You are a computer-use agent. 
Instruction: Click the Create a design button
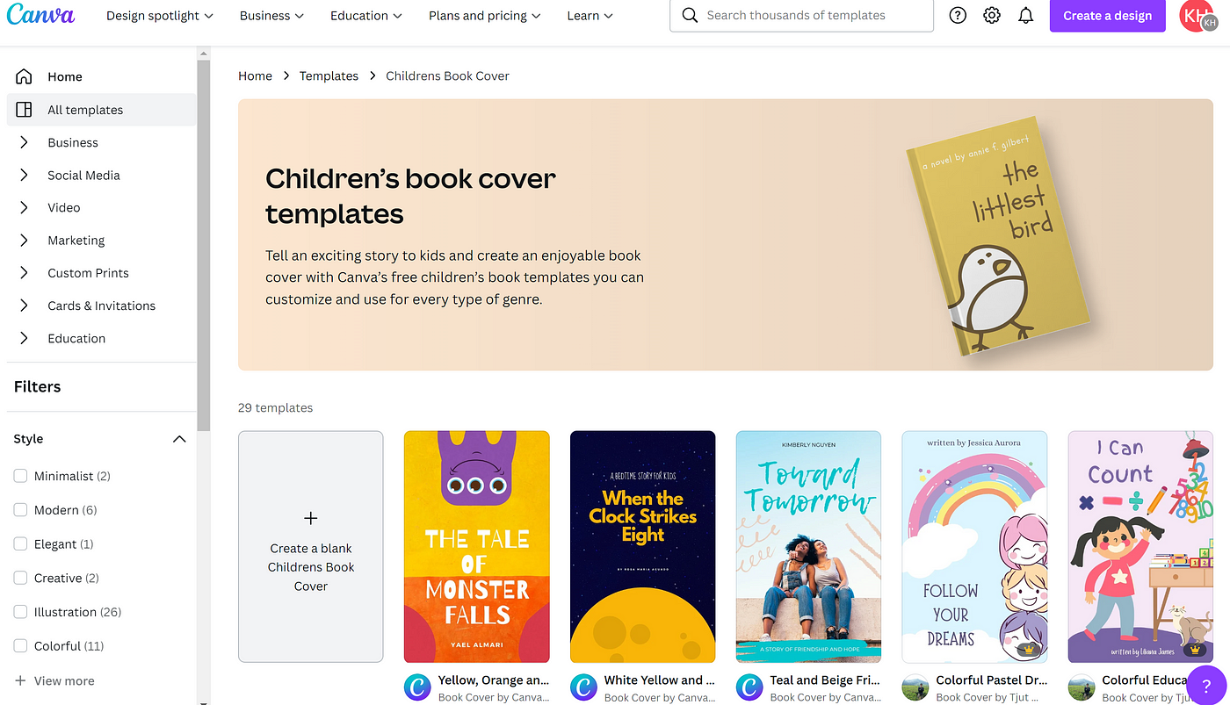[1107, 16]
